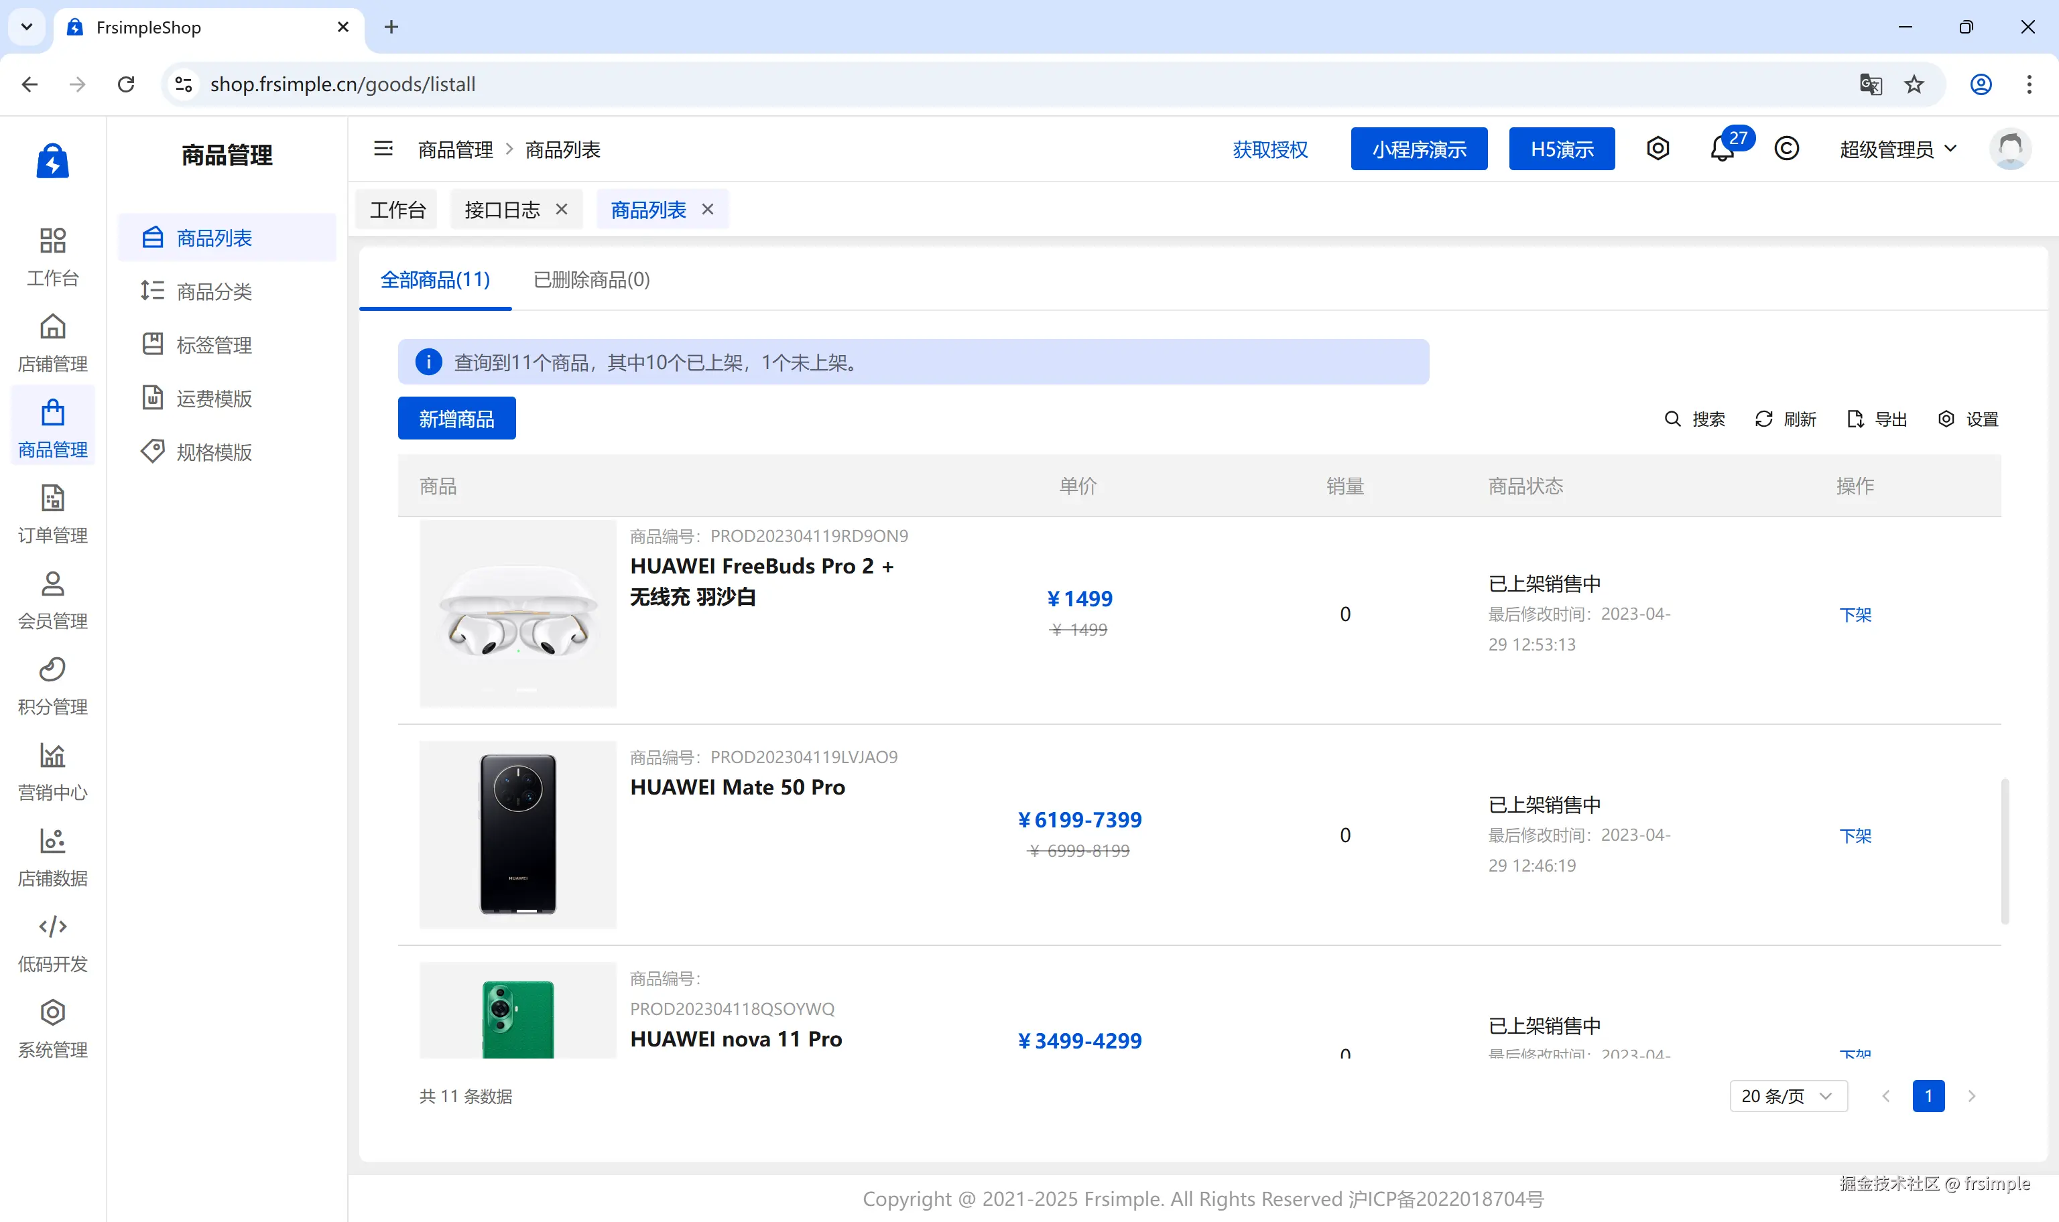Click 下架 for HUAWEI Mate 50 Pro
The width and height of the screenshot is (2059, 1222).
(x=1855, y=836)
